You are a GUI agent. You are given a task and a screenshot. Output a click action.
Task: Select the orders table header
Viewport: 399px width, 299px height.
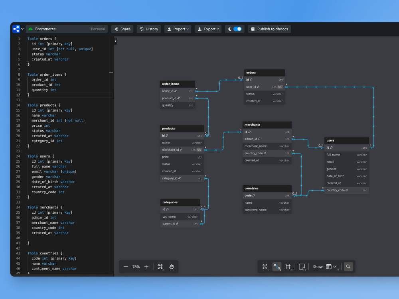(x=265, y=73)
